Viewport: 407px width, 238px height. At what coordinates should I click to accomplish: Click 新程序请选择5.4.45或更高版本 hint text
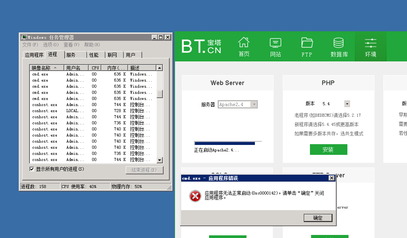pyautogui.click(x=326, y=125)
